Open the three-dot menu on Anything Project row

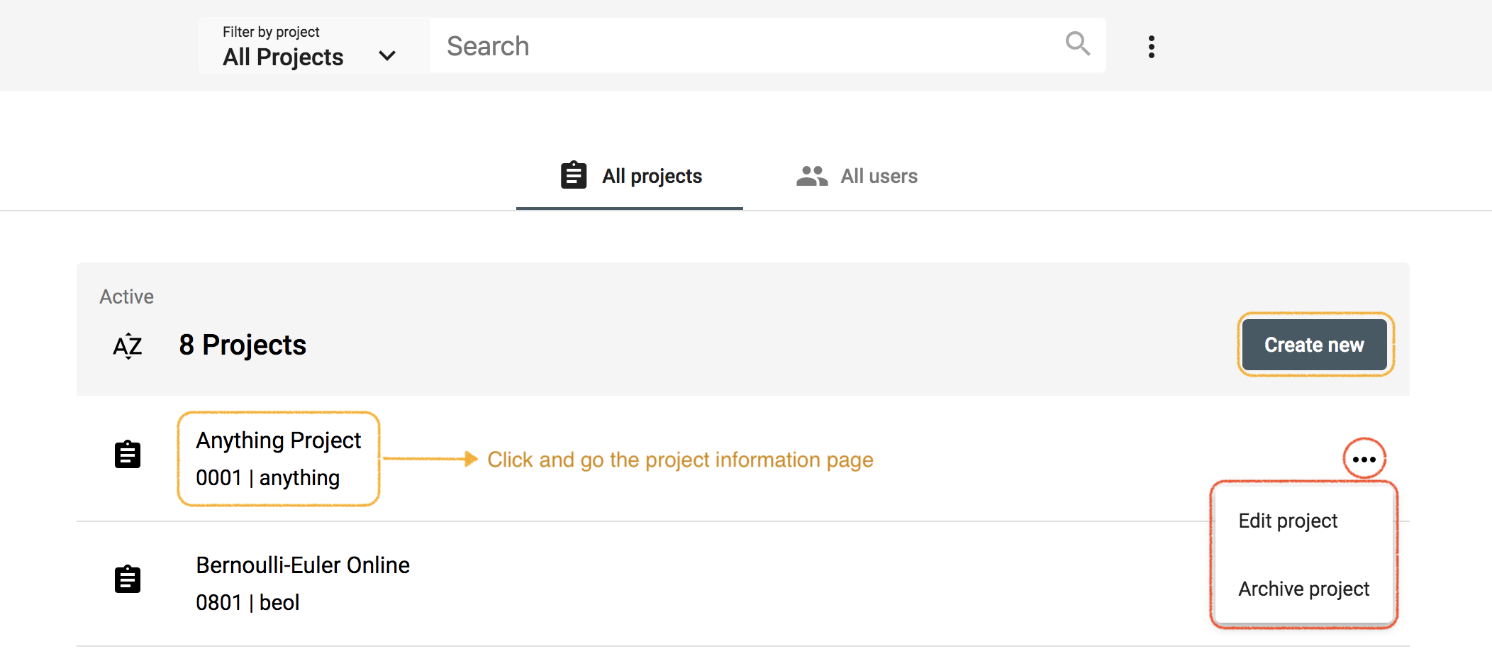(x=1364, y=459)
